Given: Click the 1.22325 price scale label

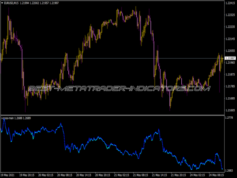Looking at the screenshot, I should pyautogui.click(x=230, y=15).
